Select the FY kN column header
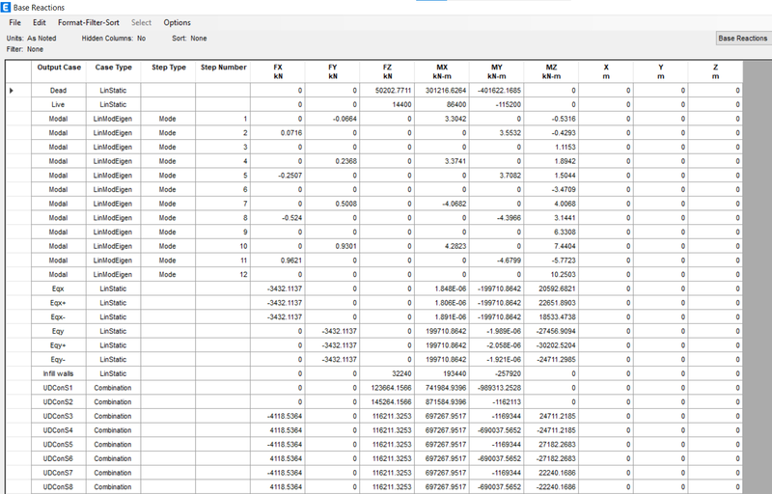772x494 pixels. pos(332,71)
